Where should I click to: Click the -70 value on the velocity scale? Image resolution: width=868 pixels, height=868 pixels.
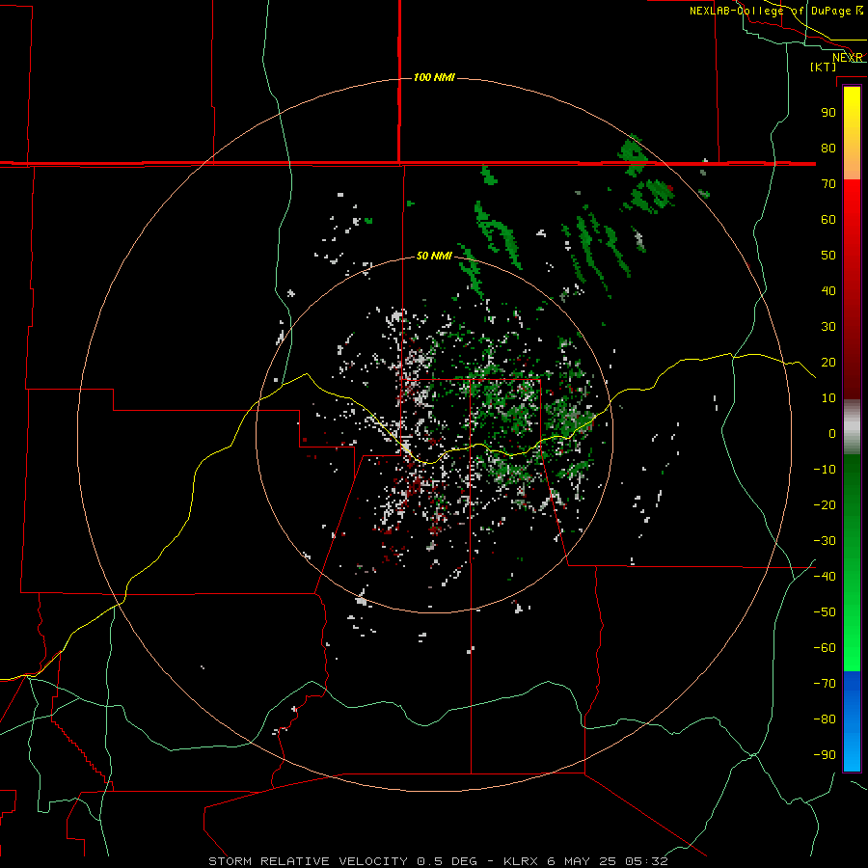click(825, 684)
